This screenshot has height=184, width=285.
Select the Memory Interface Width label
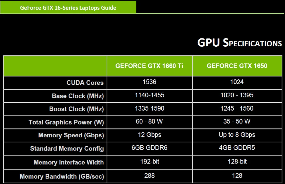point(68,162)
